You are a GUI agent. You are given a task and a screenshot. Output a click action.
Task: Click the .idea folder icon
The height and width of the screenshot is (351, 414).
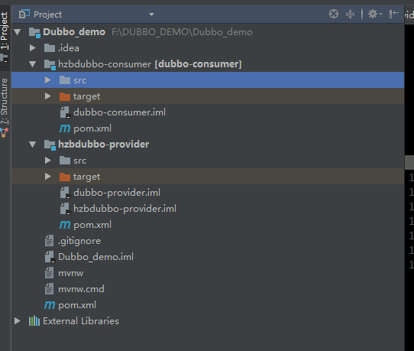coord(50,48)
